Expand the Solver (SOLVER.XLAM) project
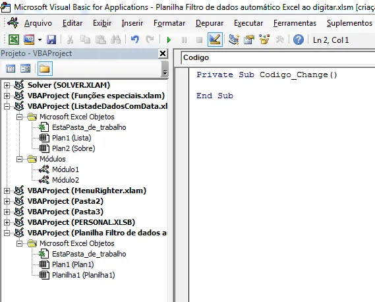The image size is (375, 302). (7, 85)
